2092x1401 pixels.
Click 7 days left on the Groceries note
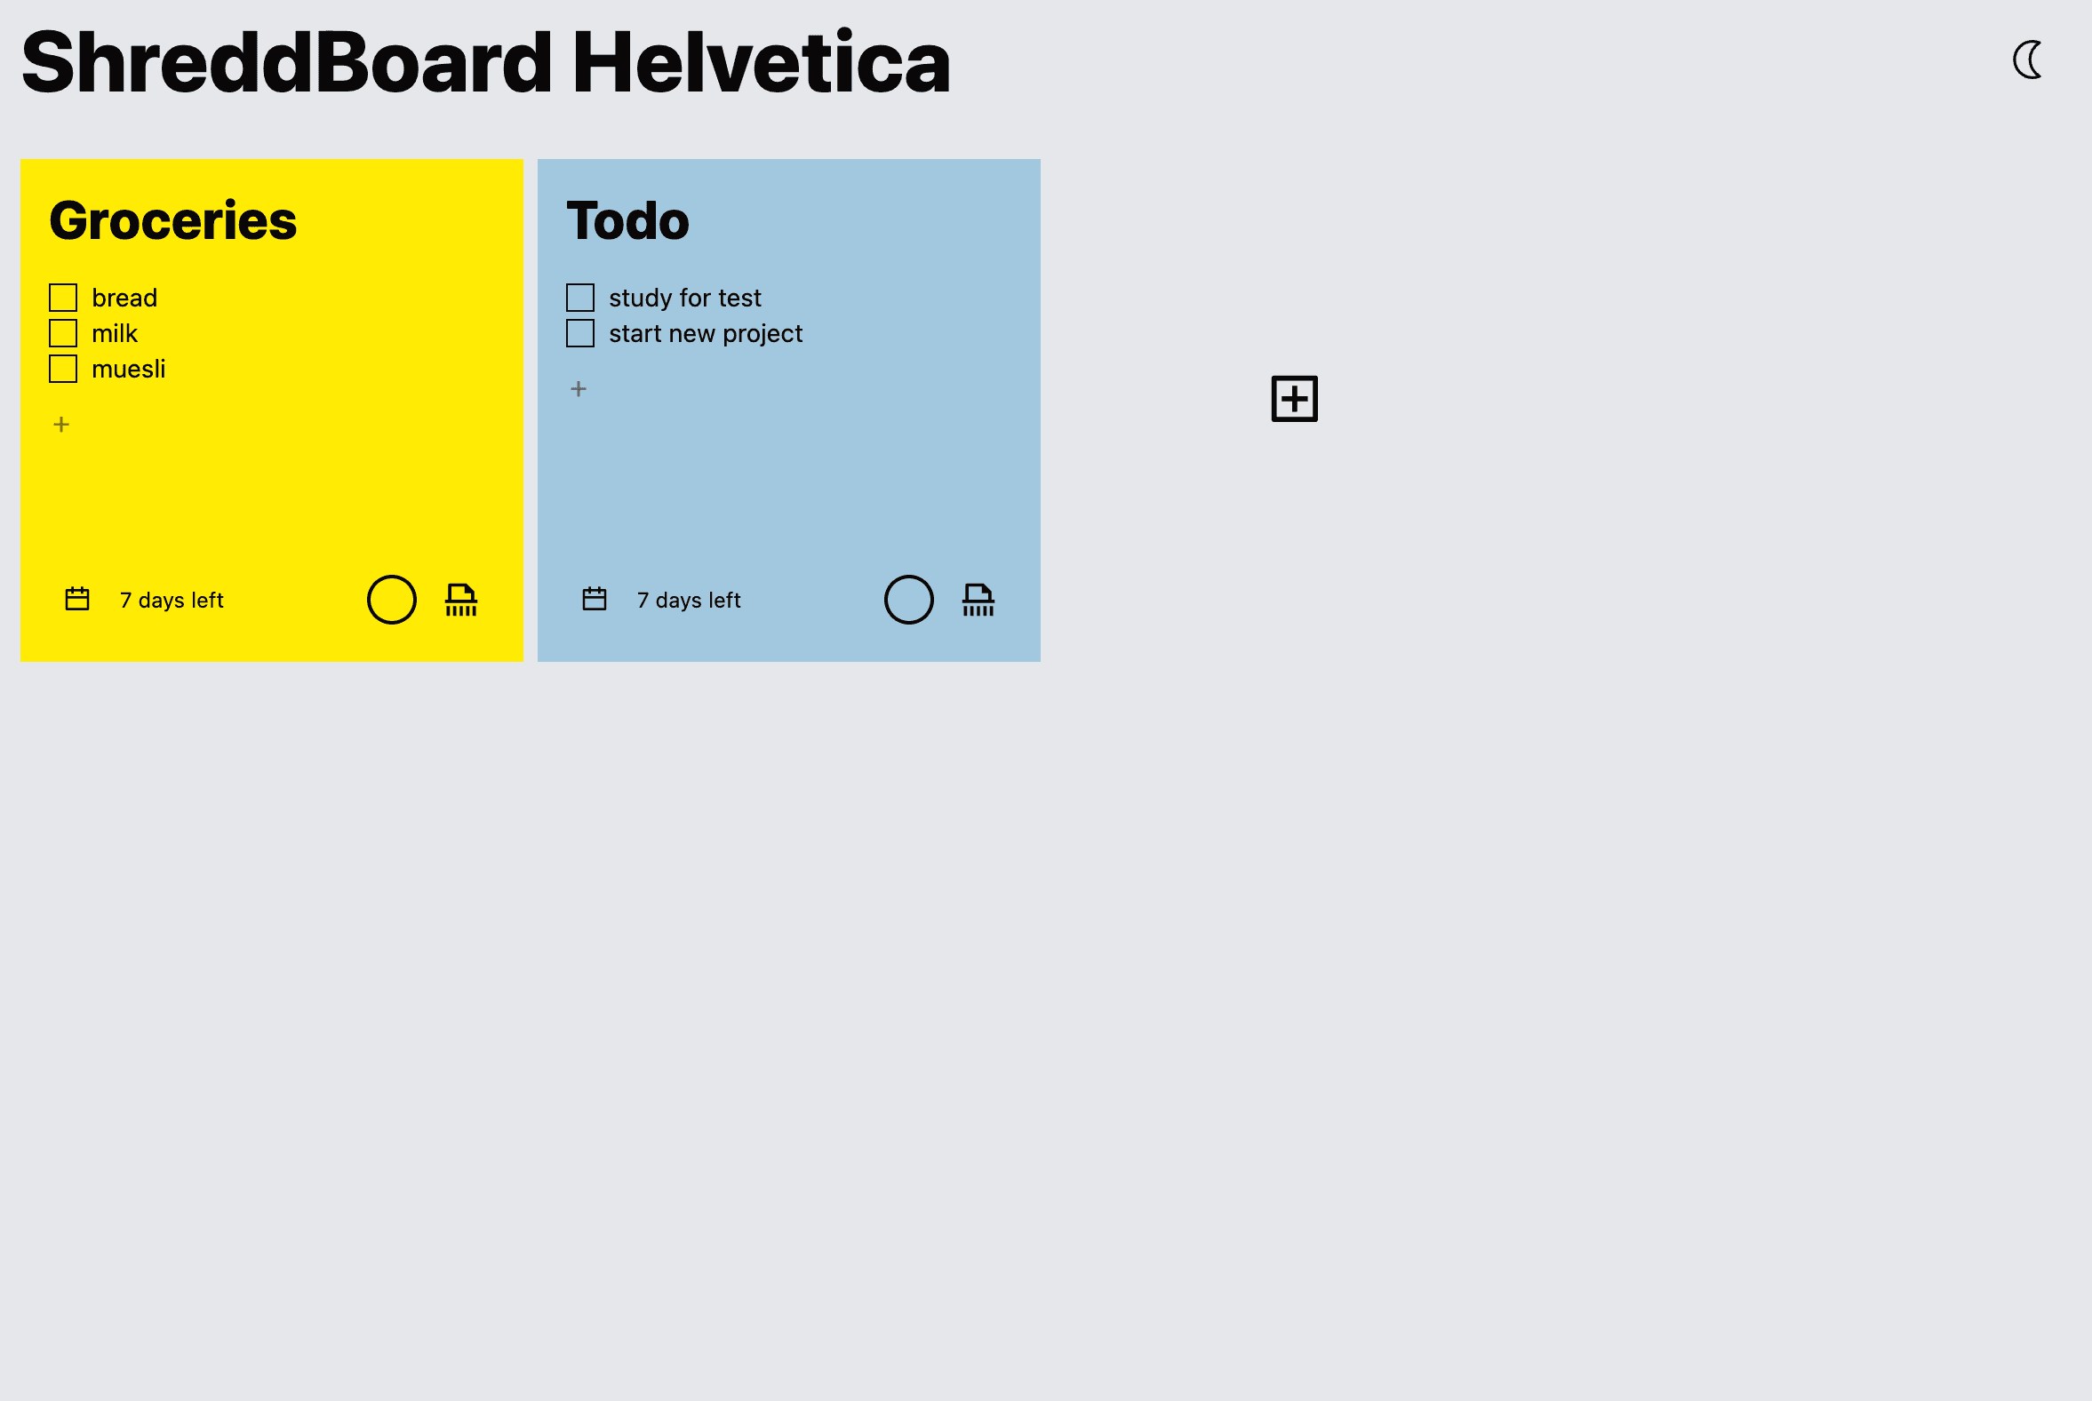[x=172, y=601]
